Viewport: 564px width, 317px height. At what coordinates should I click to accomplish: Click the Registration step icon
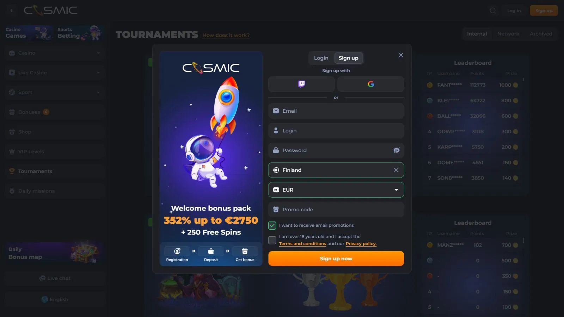point(177,251)
